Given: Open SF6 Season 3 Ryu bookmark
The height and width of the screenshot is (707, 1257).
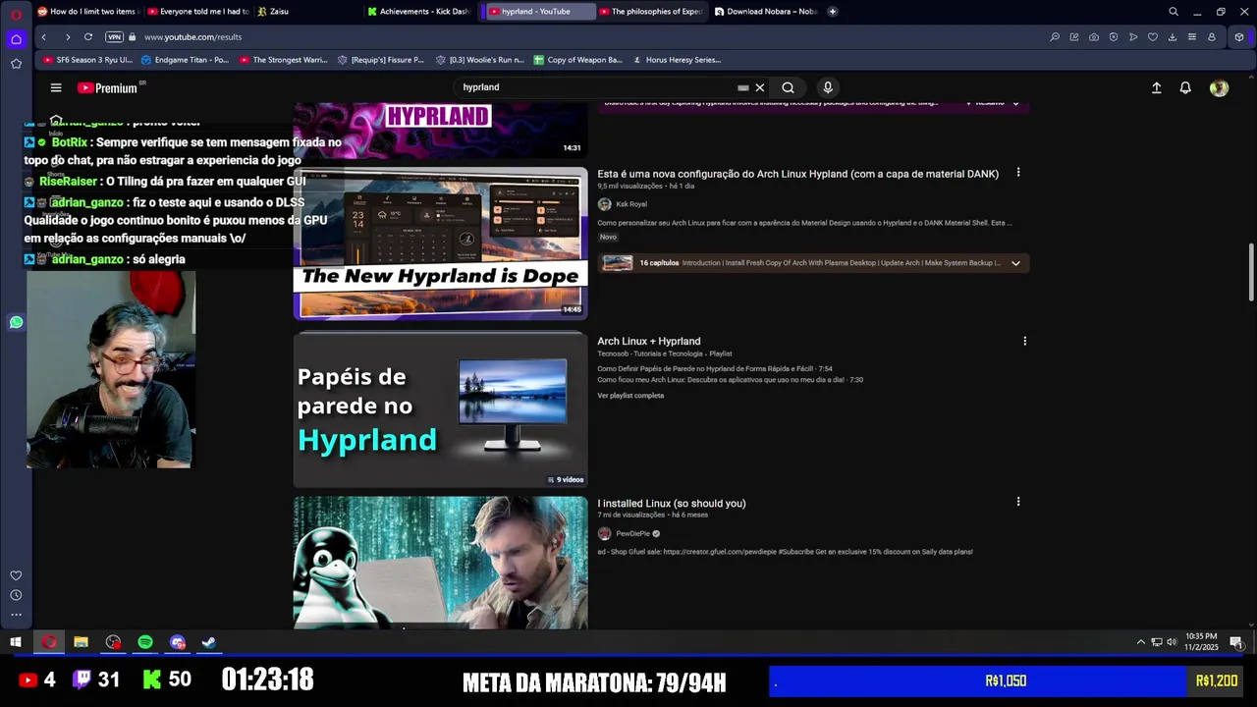Looking at the screenshot, I should pos(88,60).
